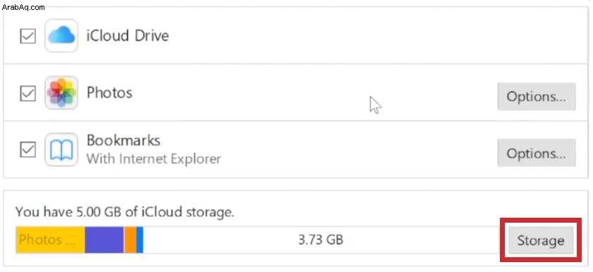This screenshot has width=593, height=272.
Task: Click the Photos app flower icon
Action: pyautogui.click(x=61, y=92)
